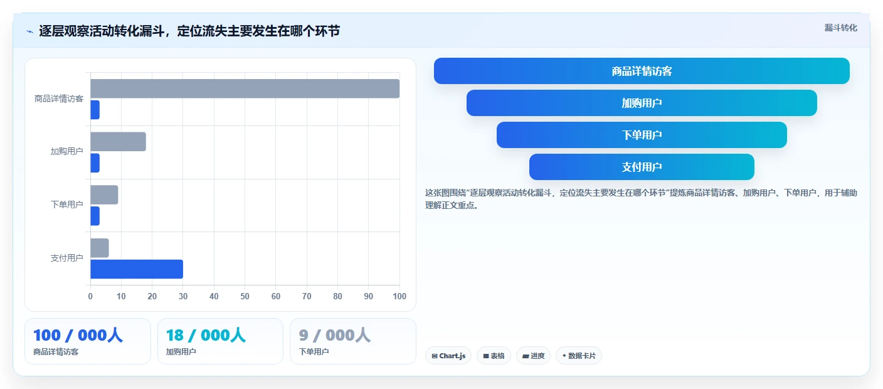The image size is (883, 389).
Task: Click the gray bar for 商品详情访客
Action: 245,88
